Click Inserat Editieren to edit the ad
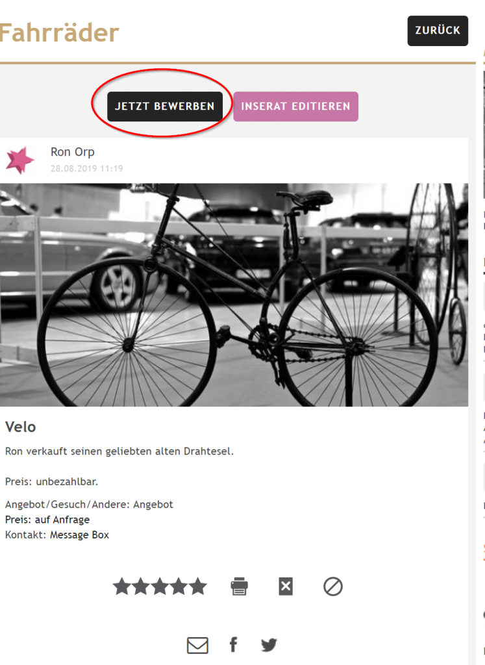Image resolution: width=485 pixels, height=665 pixels. click(295, 107)
